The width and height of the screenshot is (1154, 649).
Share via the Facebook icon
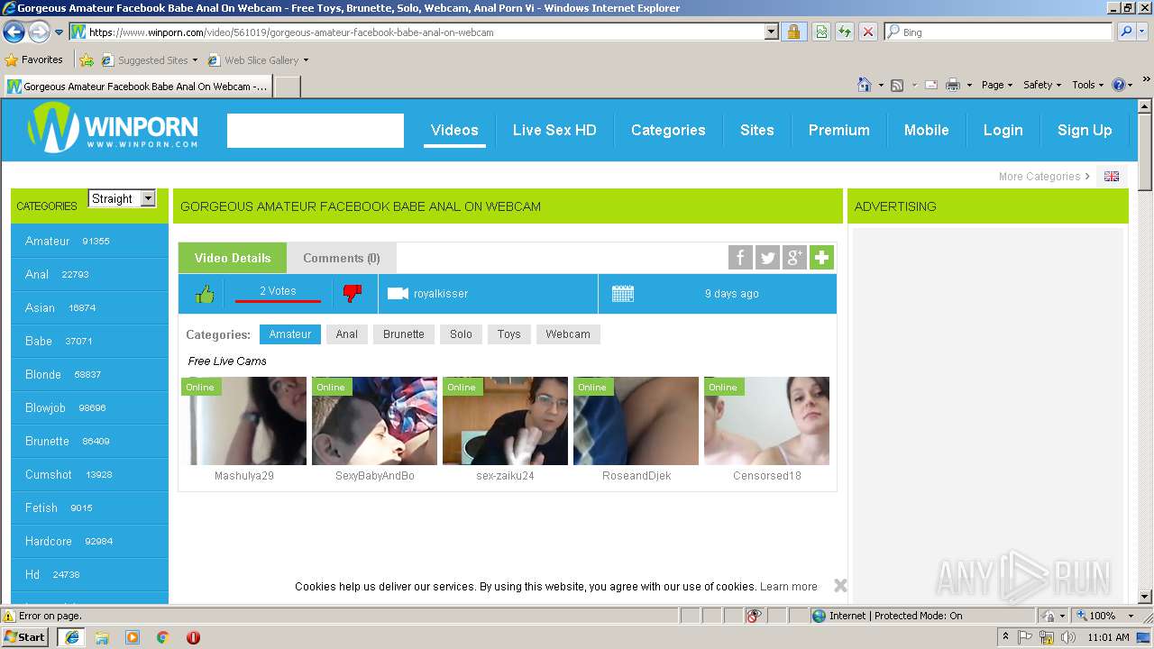pyautogui.click(x=740, y=258)
